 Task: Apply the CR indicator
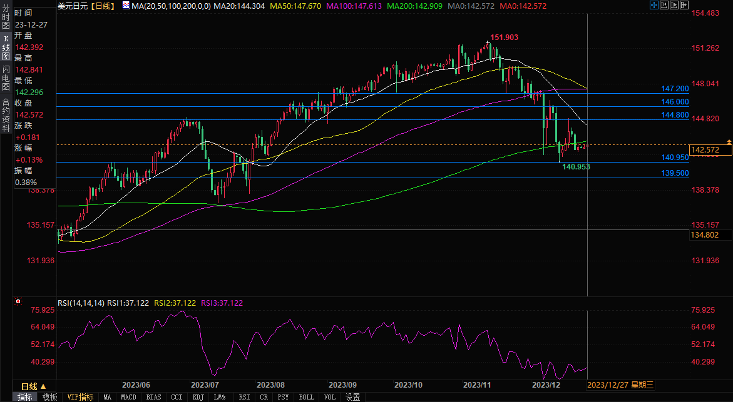264,397
